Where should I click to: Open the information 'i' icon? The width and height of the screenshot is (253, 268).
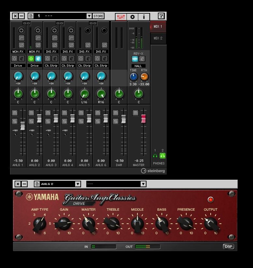[144, 17]
